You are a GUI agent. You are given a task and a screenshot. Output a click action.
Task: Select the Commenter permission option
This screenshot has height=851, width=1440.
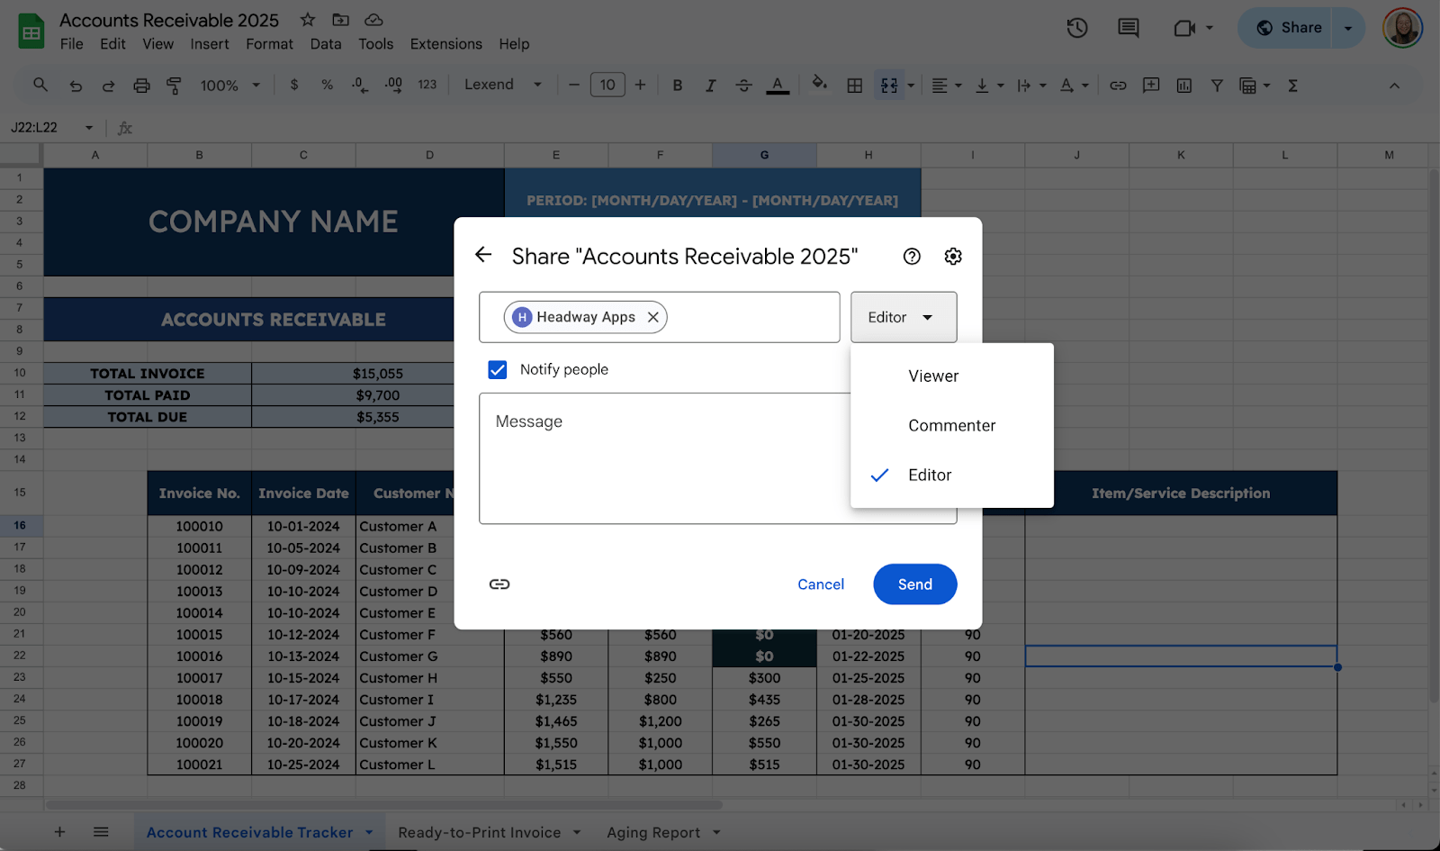tap(951, 426)
